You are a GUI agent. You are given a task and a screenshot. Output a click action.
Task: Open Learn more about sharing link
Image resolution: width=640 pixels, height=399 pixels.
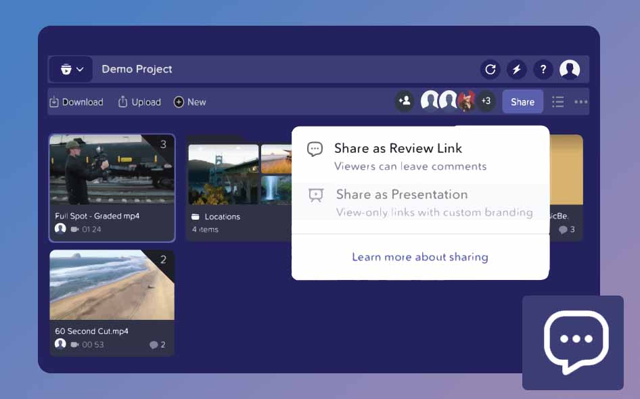tap(419, 257)
